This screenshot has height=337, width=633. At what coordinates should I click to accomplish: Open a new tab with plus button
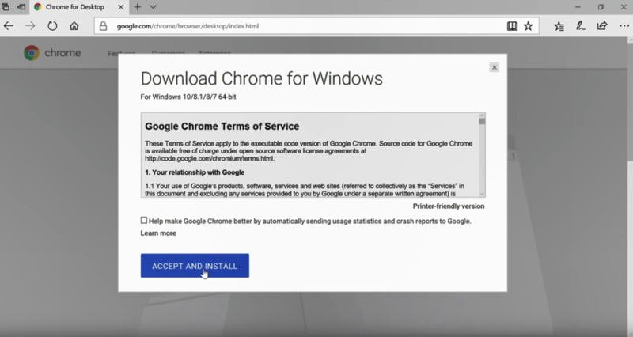tap(137, 7)
